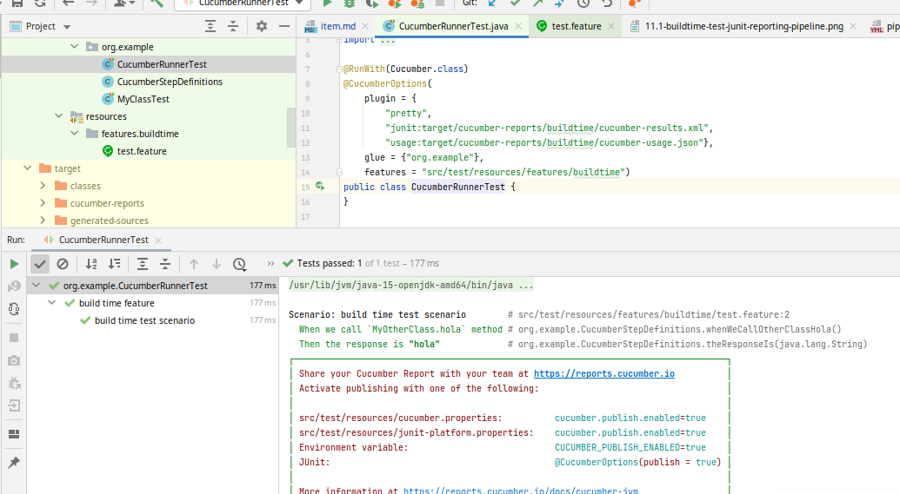Viewport: 900px width, 494px height.
Task: Click the run gutter icon beside CucumberRunnerTest class
Action: click(x=320, y=187)
